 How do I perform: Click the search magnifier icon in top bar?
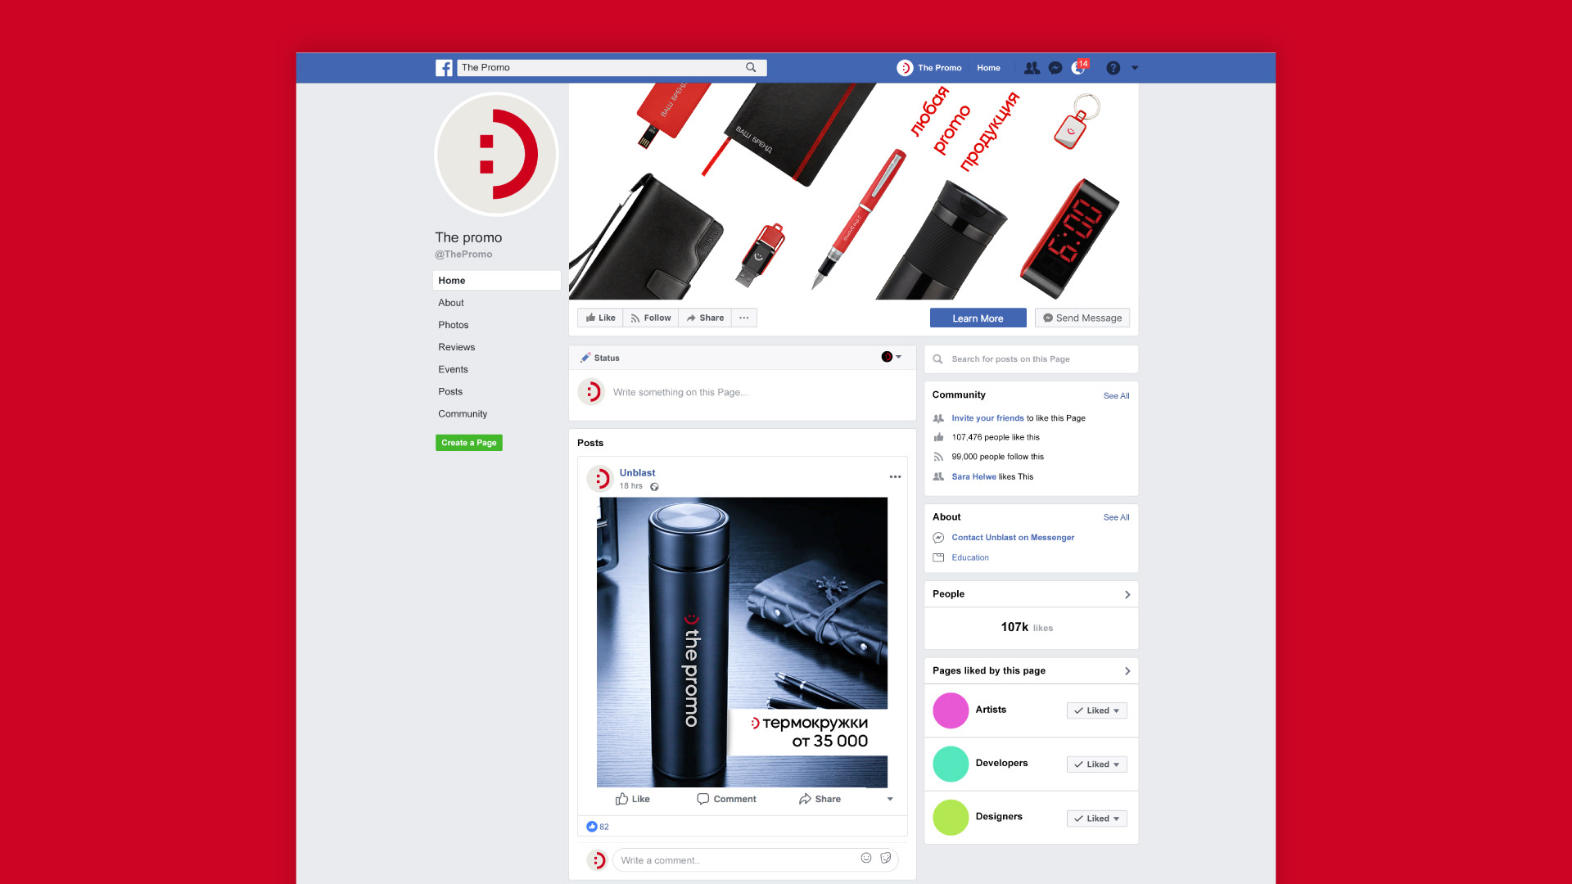[x=751, y=68]
